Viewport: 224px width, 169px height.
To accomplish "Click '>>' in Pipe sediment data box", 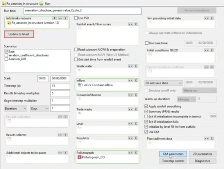I will pyautogui.click(x=206, y=139).
